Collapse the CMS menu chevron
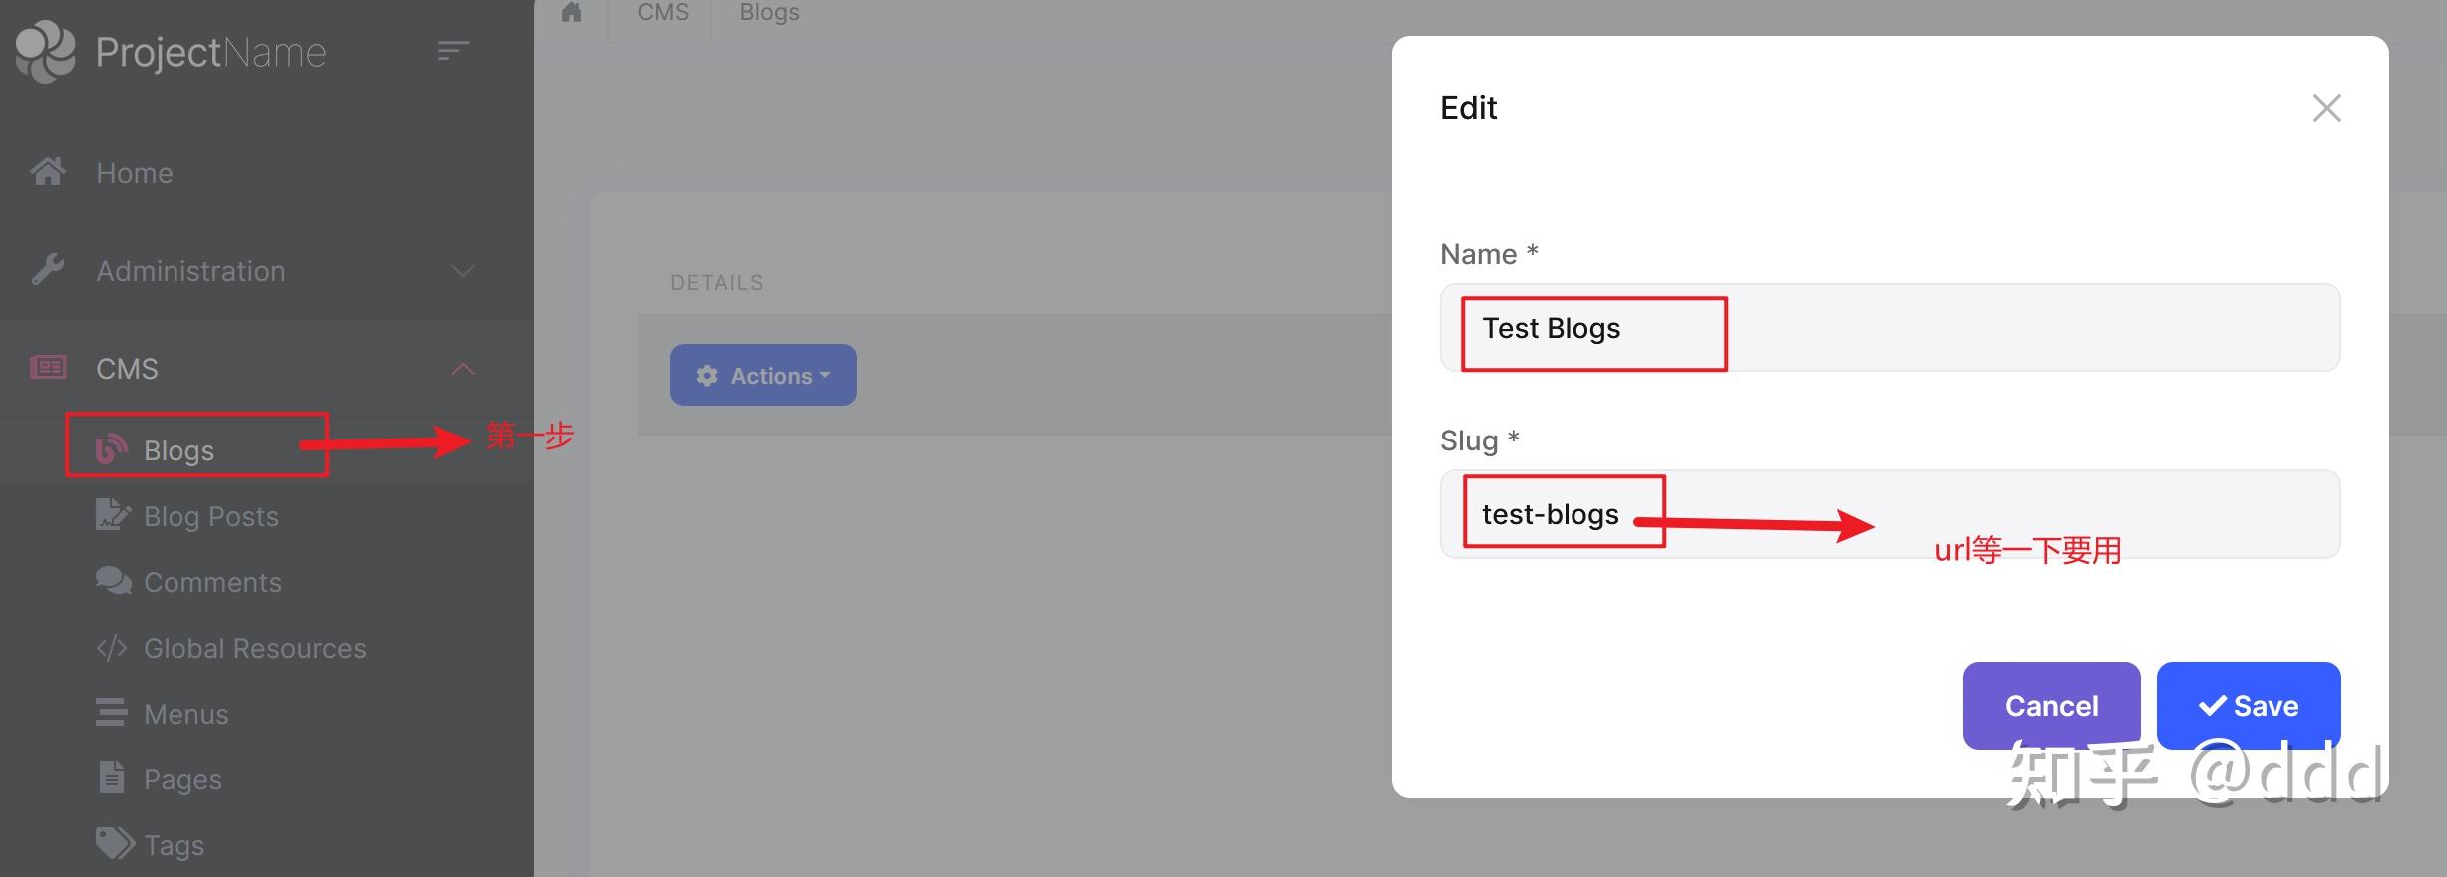This screenshot has height=877, width=2447. [462, 369]
